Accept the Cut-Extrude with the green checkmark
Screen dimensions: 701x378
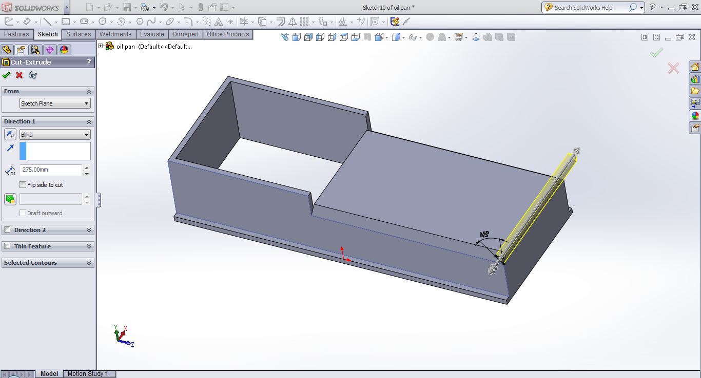[6, 75]
